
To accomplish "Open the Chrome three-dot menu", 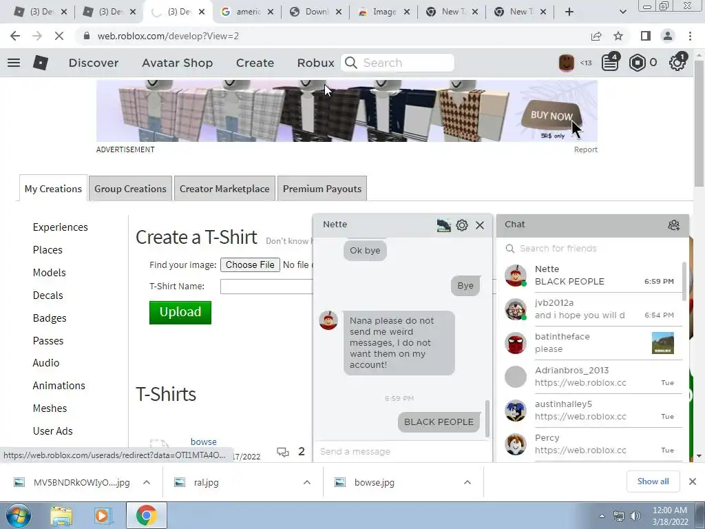I will pyautogui.click(x=690, y=36).
